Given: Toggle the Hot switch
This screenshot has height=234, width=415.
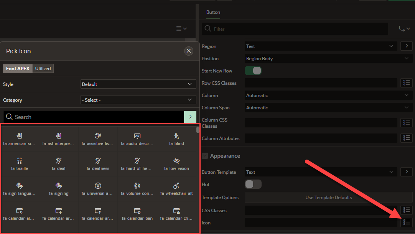Looking at the screenshot, I should pos(253,184).
